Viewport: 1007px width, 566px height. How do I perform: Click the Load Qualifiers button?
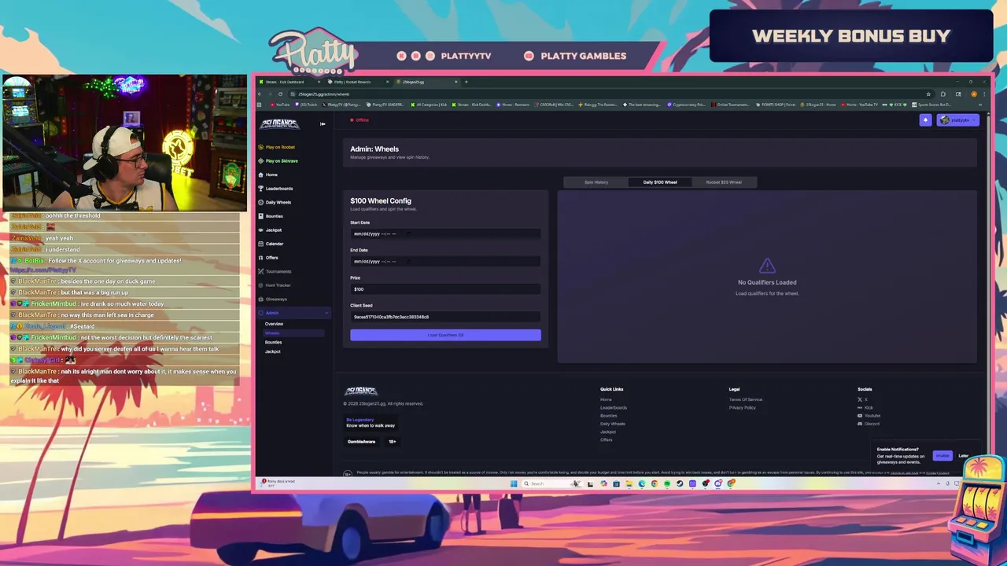(445, 335)
